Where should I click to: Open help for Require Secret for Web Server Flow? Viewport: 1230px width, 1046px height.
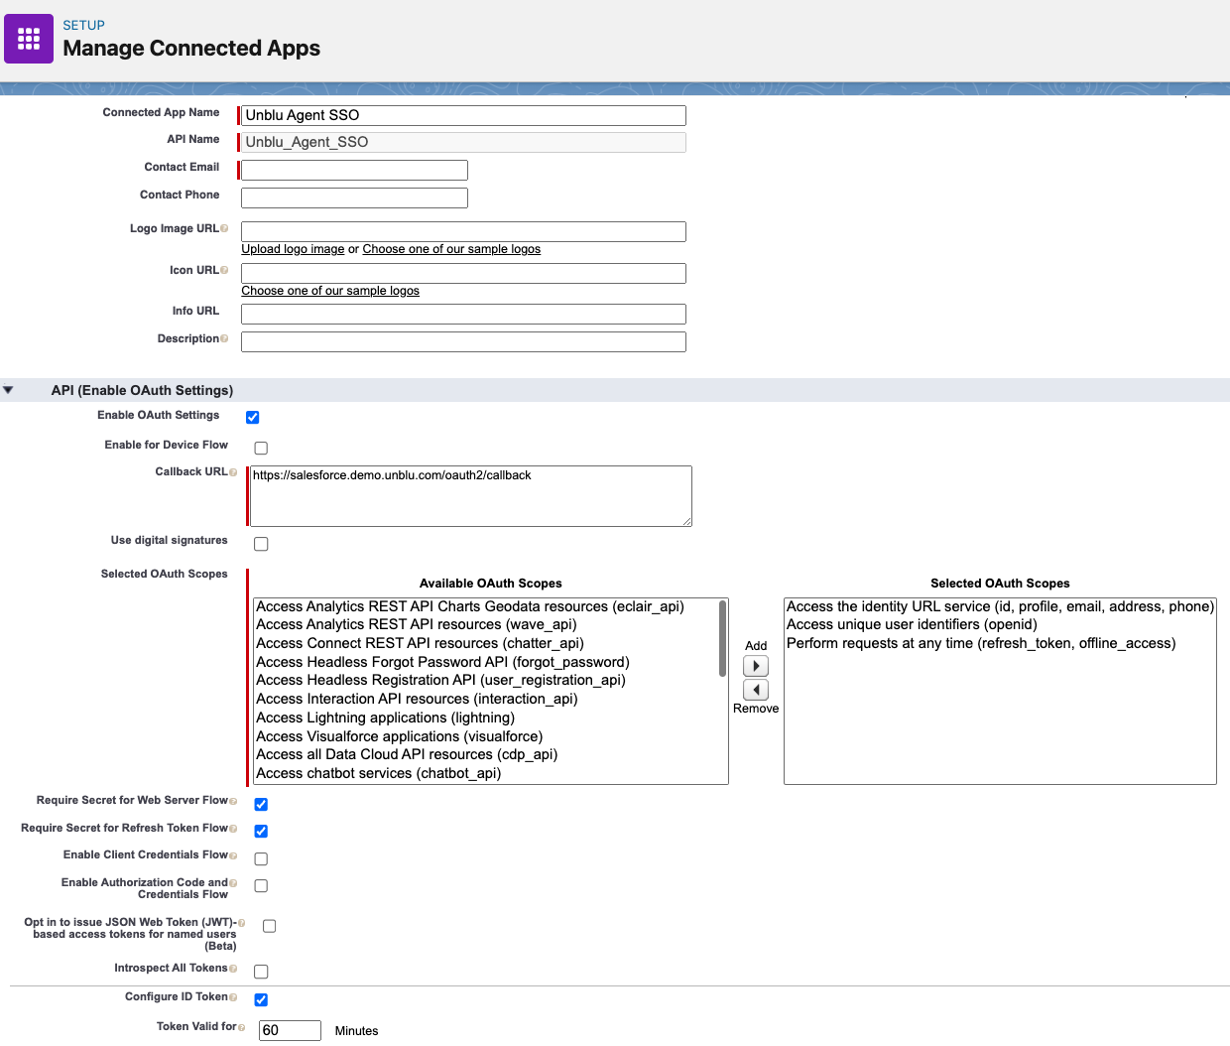pyautogui.click(x=235, y=799)
